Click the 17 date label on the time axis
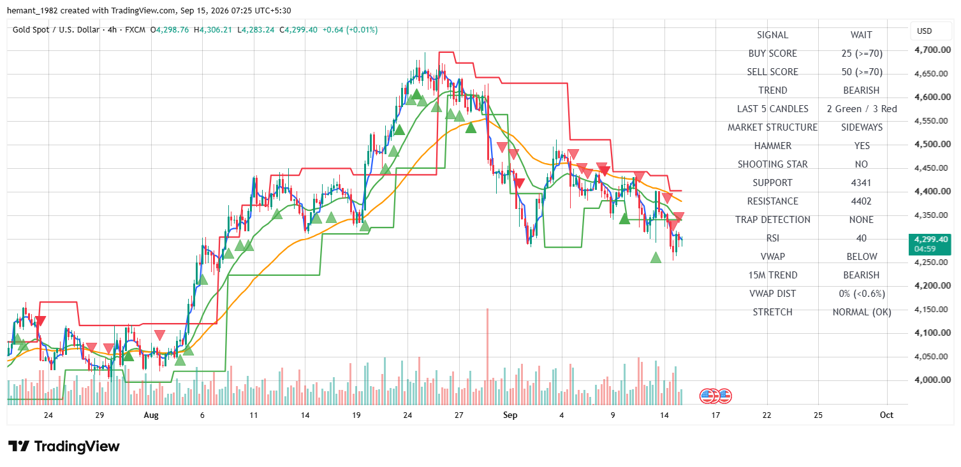 click(x=715, y=415)
